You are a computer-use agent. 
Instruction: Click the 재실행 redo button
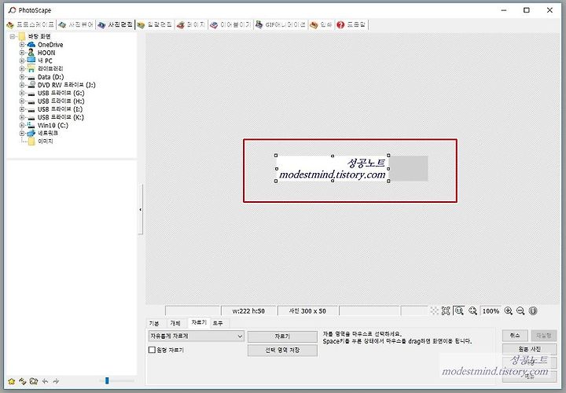click(544, 336)
